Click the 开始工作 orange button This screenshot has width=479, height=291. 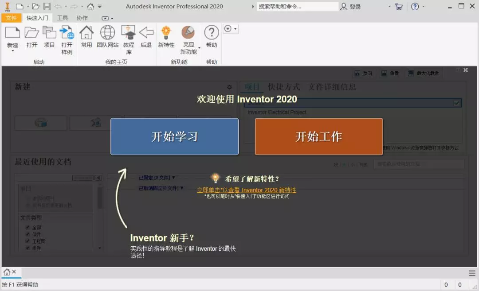tap(319, 136)
